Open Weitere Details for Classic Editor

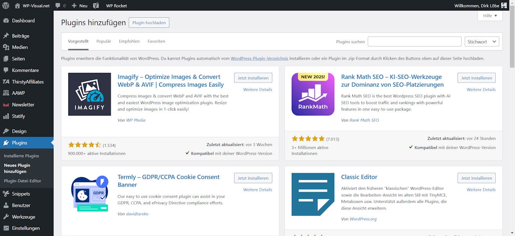481,190
